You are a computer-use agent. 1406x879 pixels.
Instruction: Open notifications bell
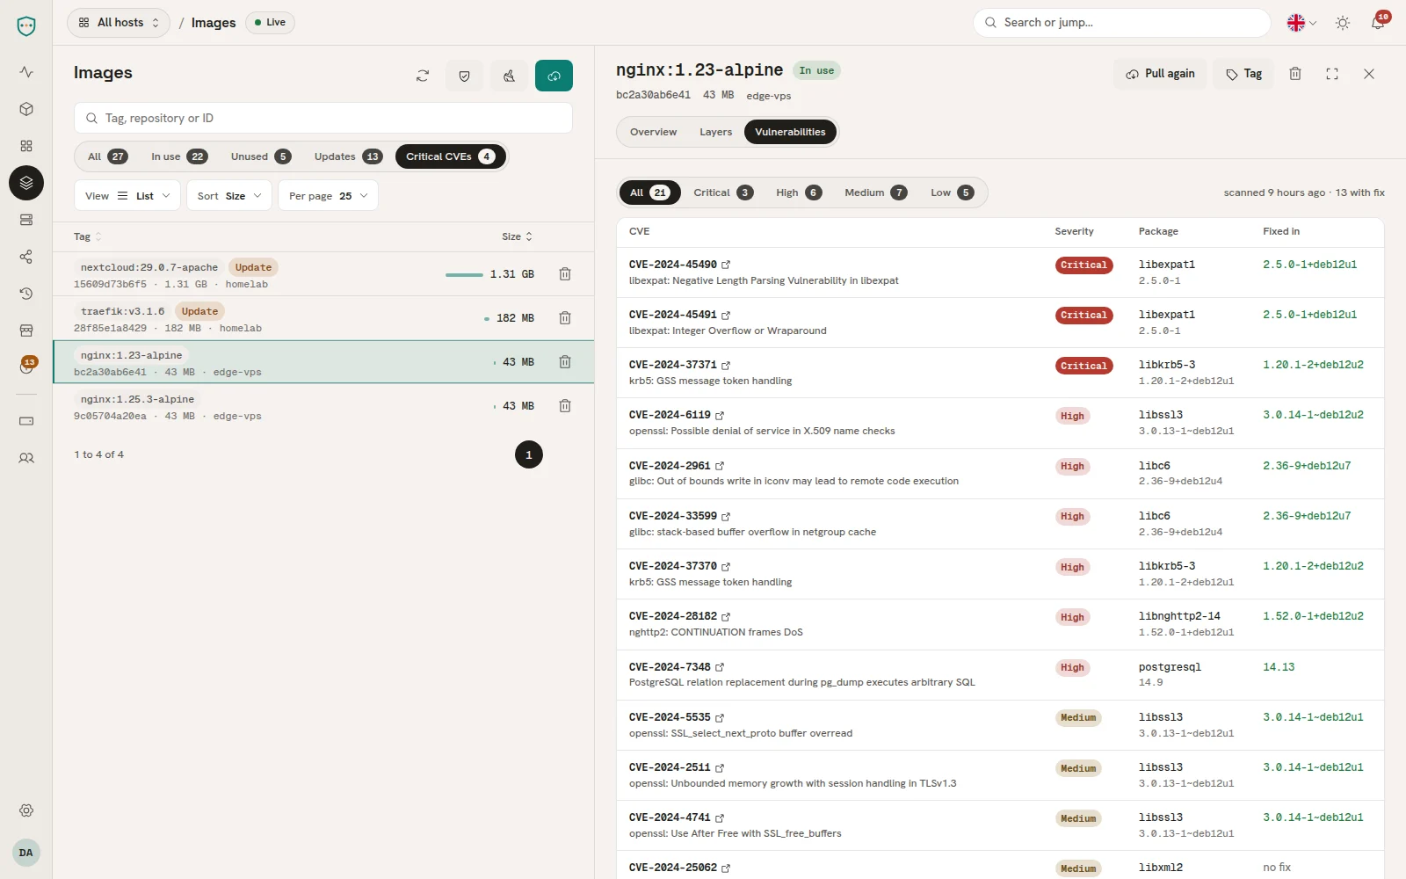click(x=1378, y=23)
